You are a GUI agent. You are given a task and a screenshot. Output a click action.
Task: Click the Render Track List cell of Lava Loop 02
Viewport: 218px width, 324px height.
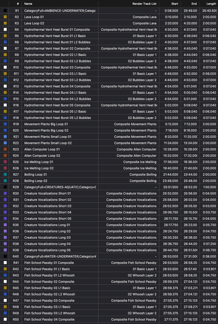144,23
